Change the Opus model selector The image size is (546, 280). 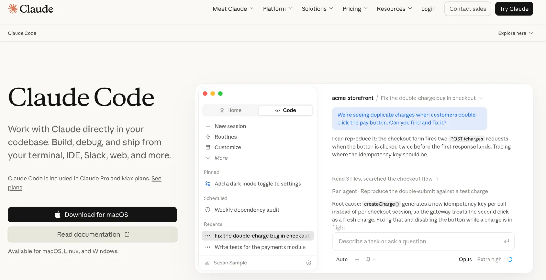[x=465, y=259]
